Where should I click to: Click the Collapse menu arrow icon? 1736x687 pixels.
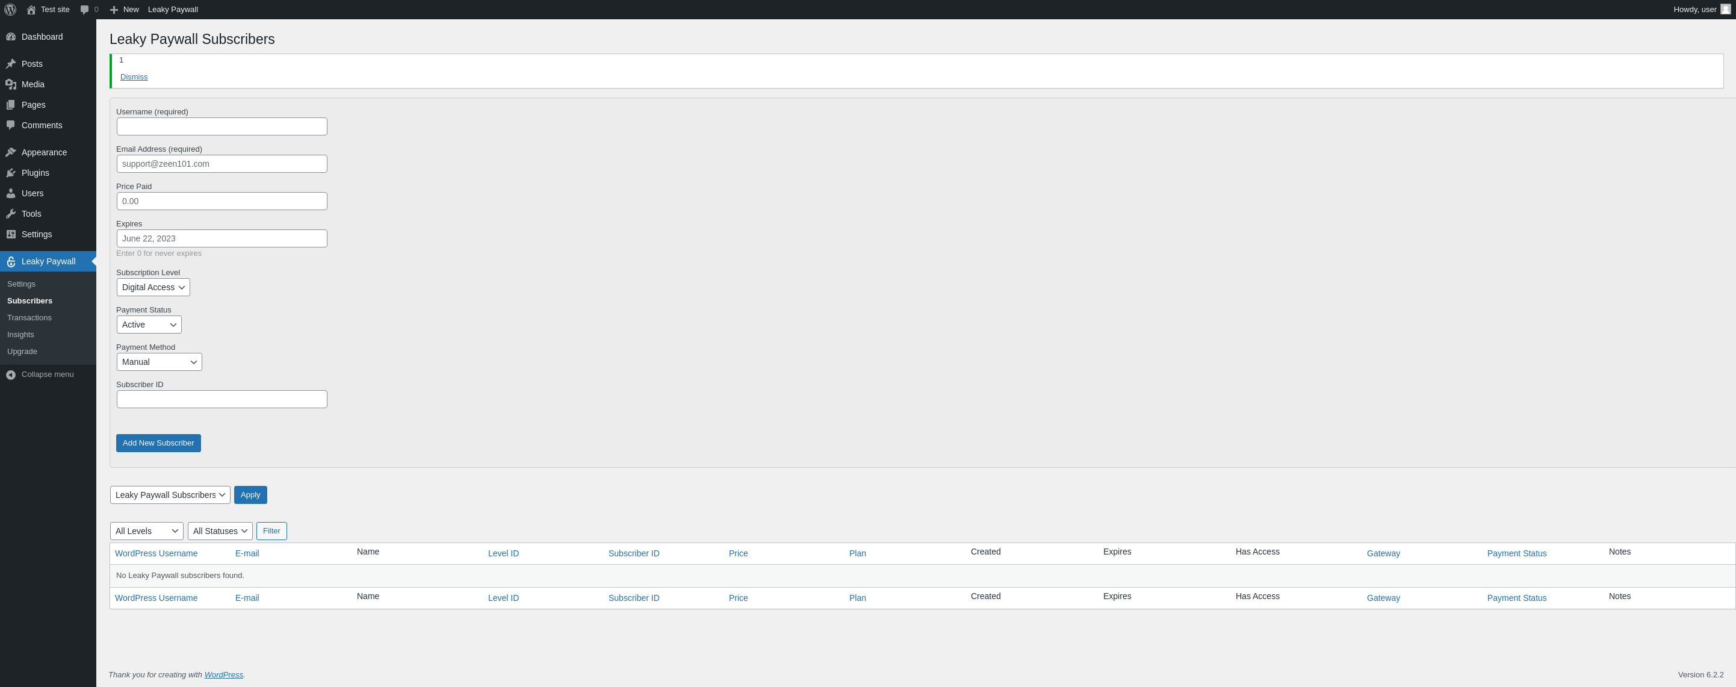click(11, 375)
